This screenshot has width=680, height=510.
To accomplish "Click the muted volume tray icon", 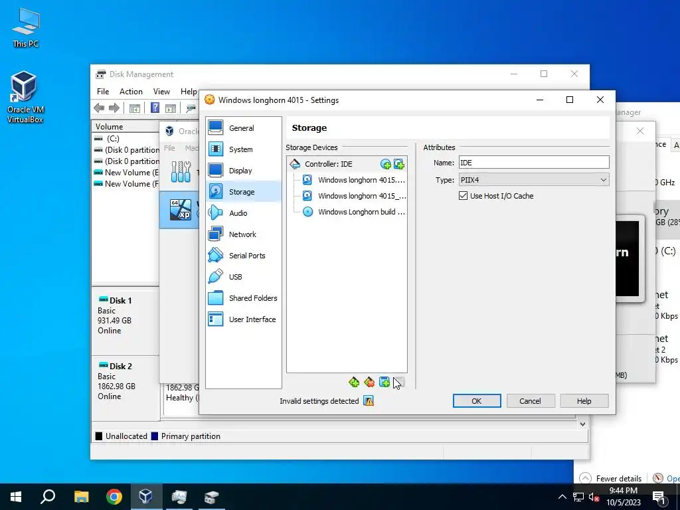I will click(593, 497).
